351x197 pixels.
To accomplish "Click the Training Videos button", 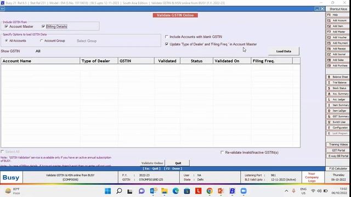I will tap(338, 144).
